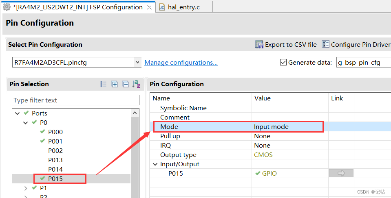Viewport: 391px width, 198px height.
Task: Select the FSP Configuration editor tab
Action: [77, 7]
